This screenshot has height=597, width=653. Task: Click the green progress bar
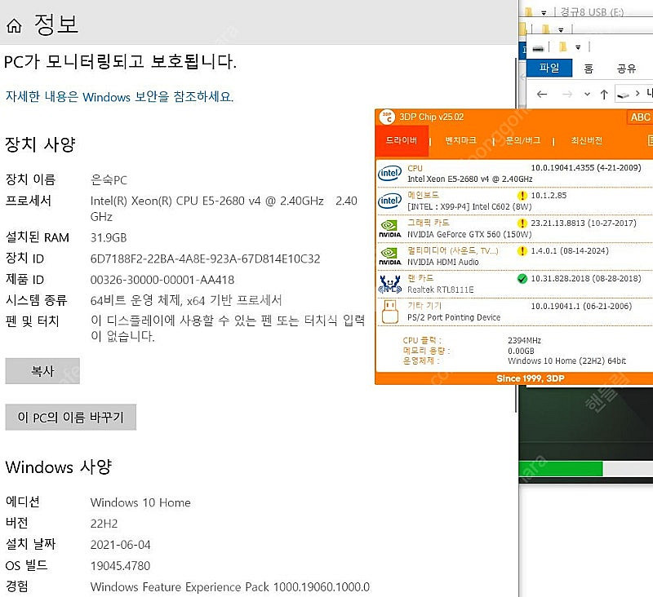click(561, 468)
